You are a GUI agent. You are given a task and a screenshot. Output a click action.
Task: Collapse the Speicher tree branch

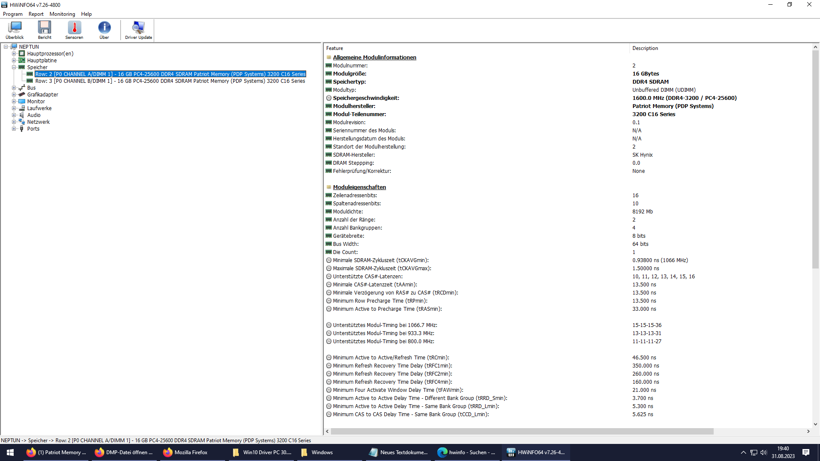coord(14,67)
